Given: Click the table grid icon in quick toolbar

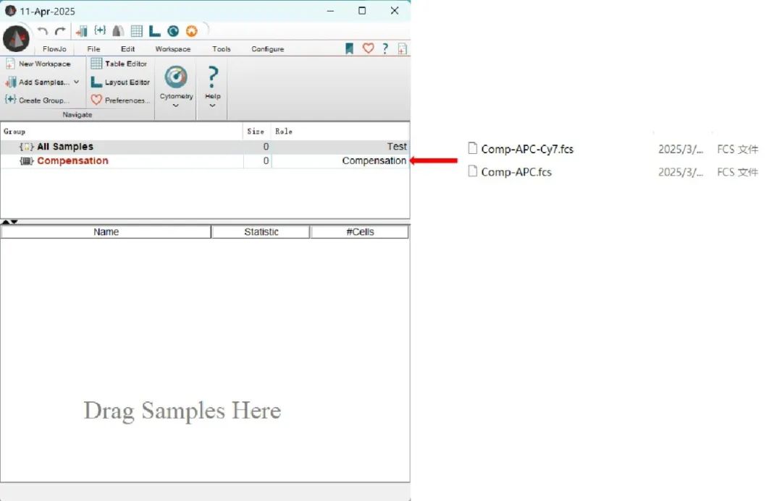Looking at the screenshot, I should click(136, 31).
